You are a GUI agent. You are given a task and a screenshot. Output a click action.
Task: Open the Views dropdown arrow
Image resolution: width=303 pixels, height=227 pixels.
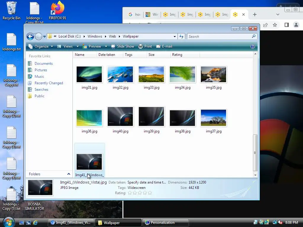[x=78, y=46]
